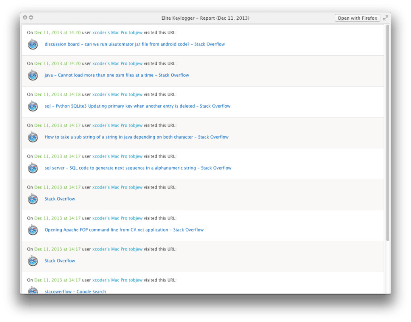Click the first 'Dec 11, 2013 at 14:20' timestamp
Image resolution: width=411 pixels, height=322 pixels.
pyautogui.click(x=57, y=33)
